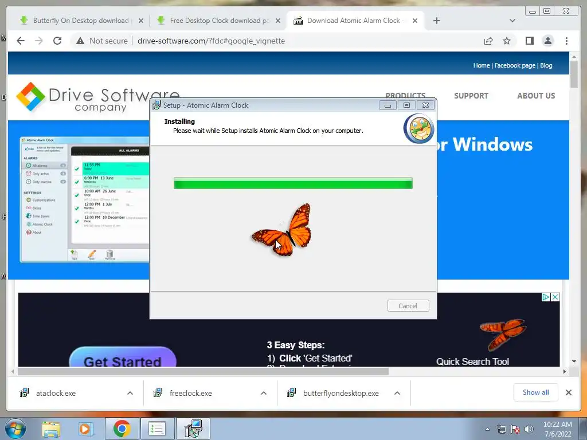Open ataclock.exe from the downloads bar
This screenshot has width=587, height=440.
coord(56,393)
